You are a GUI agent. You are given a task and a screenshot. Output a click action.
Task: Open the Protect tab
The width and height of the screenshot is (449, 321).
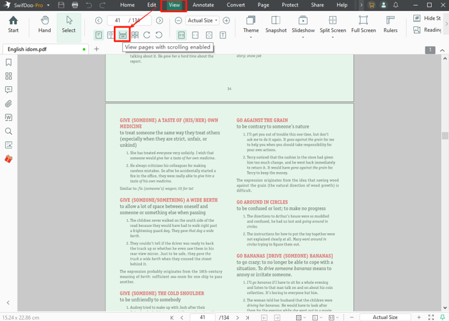click(x=290, y=5)
